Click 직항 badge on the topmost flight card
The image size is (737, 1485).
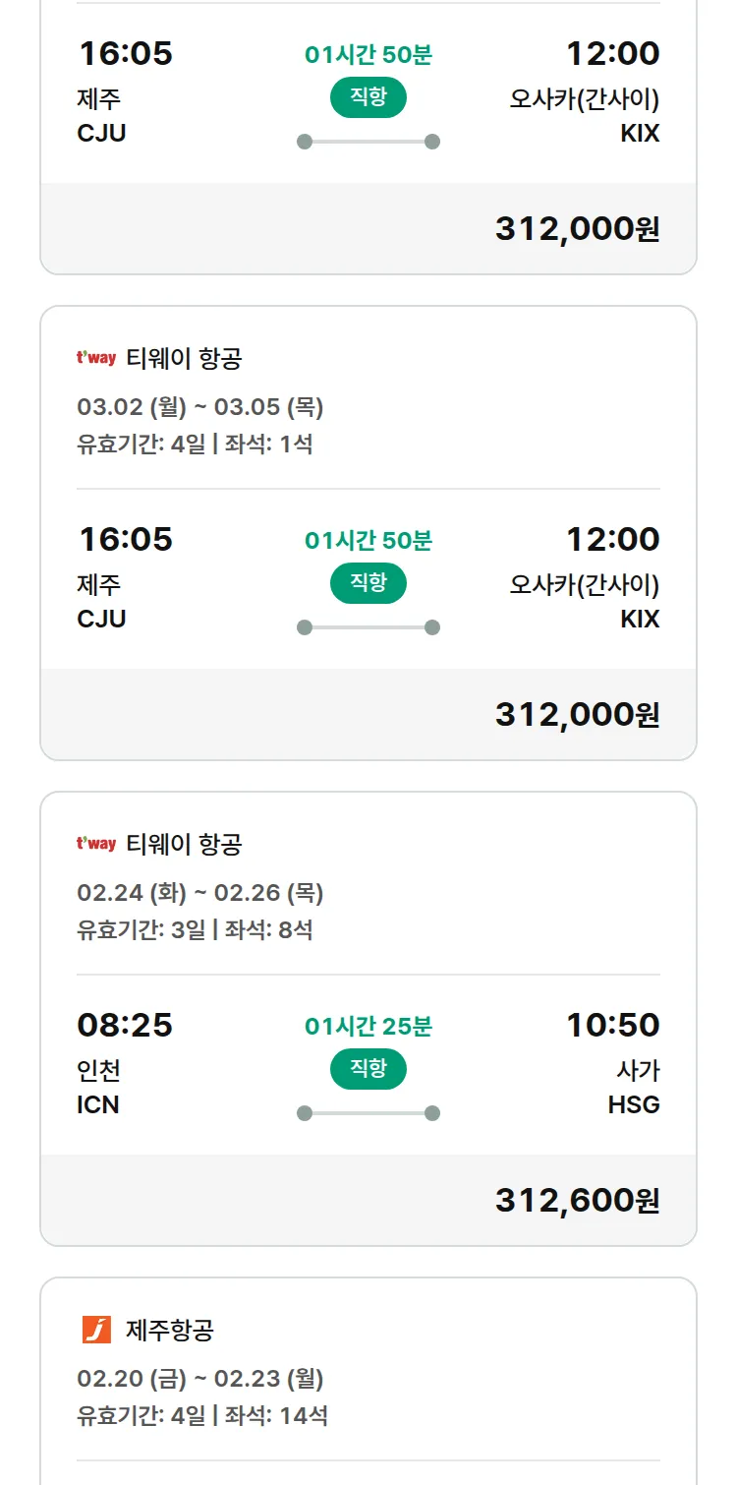[x=368, y=97]
